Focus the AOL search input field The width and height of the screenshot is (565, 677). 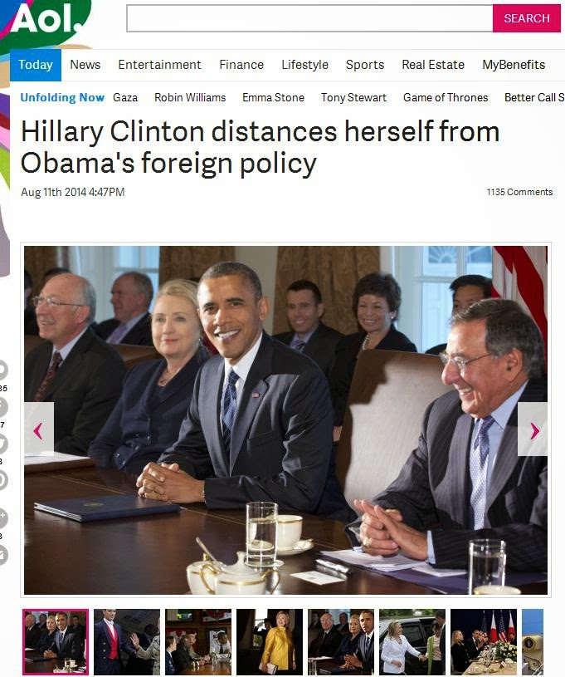(309, 18)
